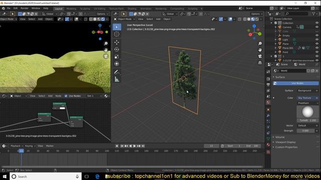321x180 pixels.
Task: Click the Surface Background shader field
Action: click(x=306, y=90)
